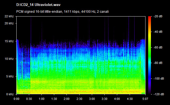Click the 22 kHz frequency axis label
This screenshot has height=105, width=170.
click(x=9, y=16)
